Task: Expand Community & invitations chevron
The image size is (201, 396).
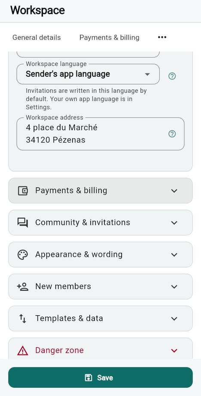Action: pyautogui.click(x=174, y=223)
